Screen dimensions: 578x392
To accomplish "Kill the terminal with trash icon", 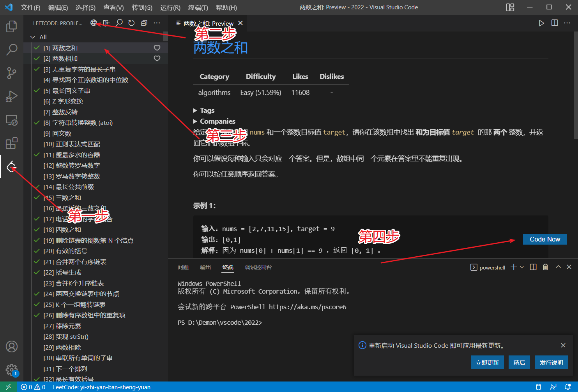I will (545, 267).
